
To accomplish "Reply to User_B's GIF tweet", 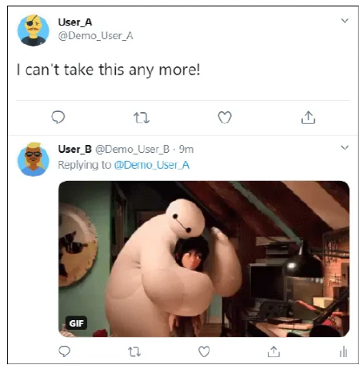I will point(64,351).
